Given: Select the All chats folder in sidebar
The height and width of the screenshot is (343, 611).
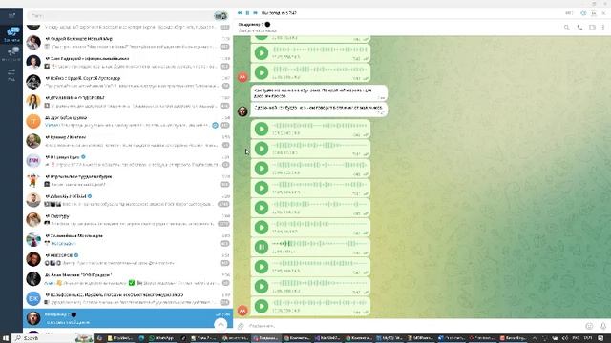Looking at the screenshot, I should point(11,34).
